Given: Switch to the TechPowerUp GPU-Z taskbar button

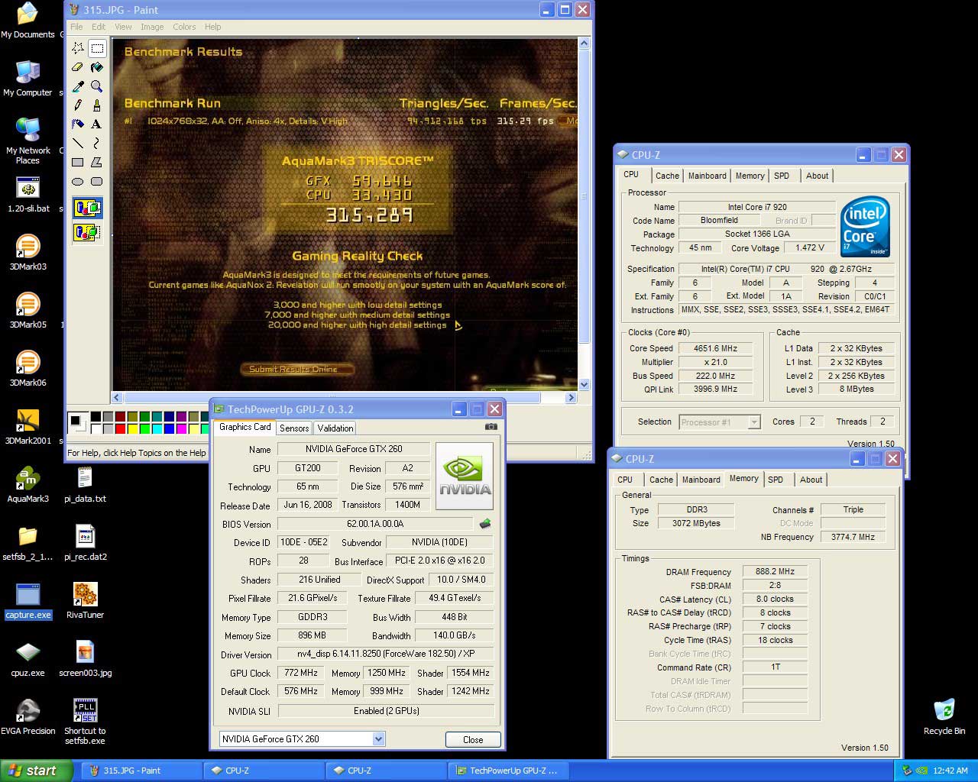Looking at the screenshot, I should (507, 771).
